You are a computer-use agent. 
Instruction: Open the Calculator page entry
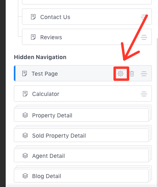[83, 93]
